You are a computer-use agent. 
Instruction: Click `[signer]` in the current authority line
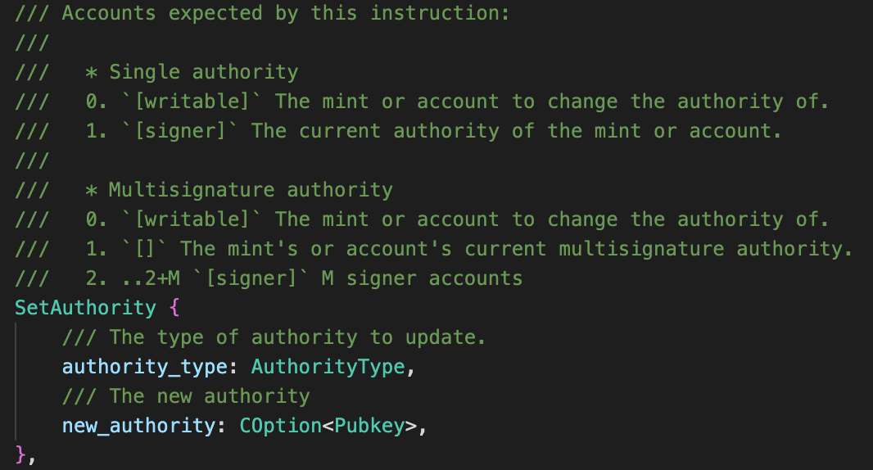(180, 131)
